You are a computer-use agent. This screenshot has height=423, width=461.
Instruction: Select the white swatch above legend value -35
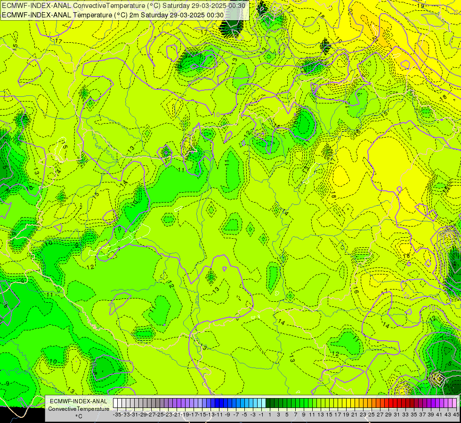tap(115, 403)
